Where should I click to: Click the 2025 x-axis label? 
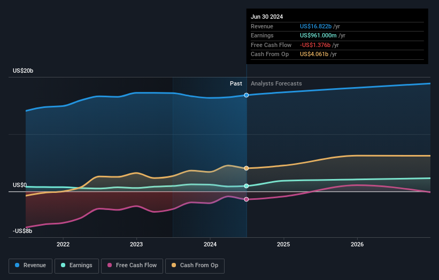[283, 245]
